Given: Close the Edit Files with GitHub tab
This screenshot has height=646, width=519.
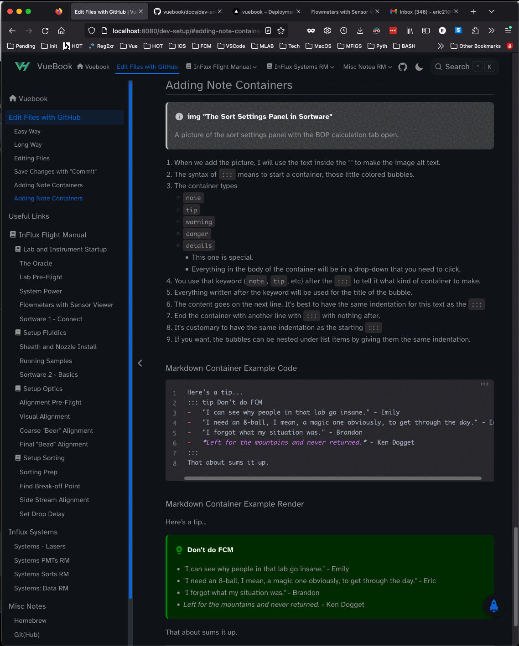Looking at the screenshot, I should click(x=141, y=12).
